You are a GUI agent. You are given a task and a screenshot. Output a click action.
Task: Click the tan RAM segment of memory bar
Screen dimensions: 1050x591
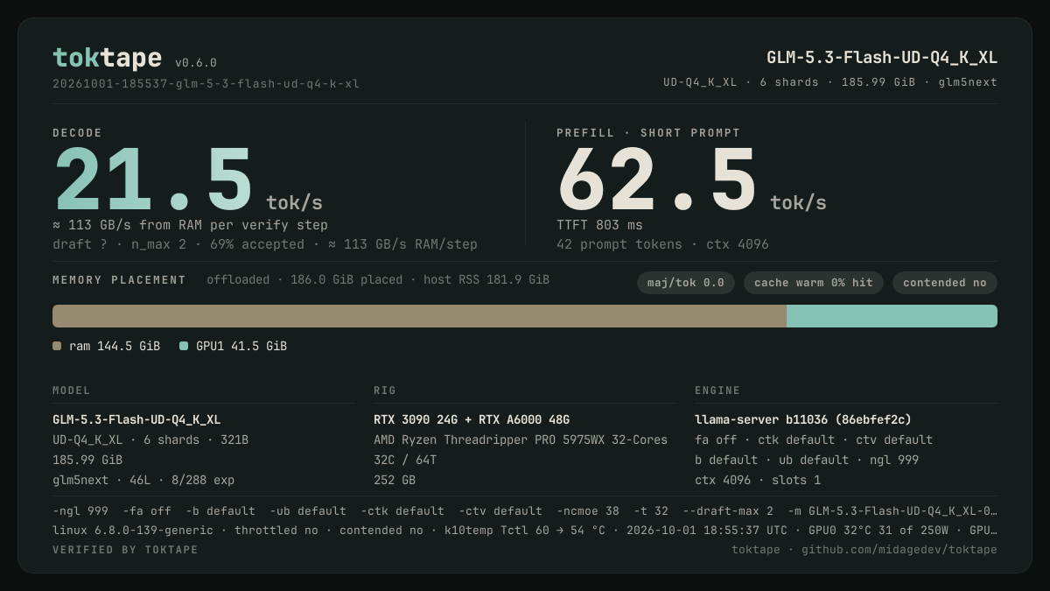419,316
